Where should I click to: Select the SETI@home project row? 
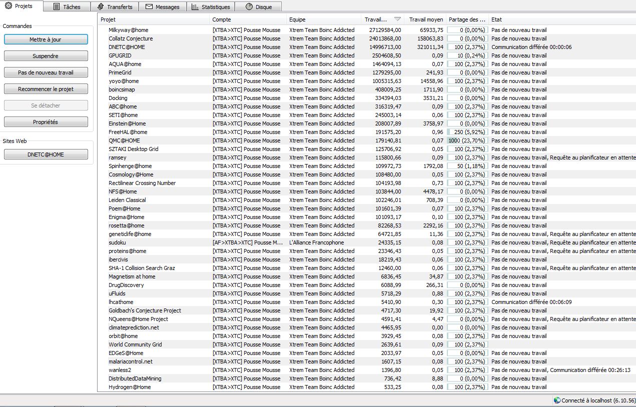point(367,115)
